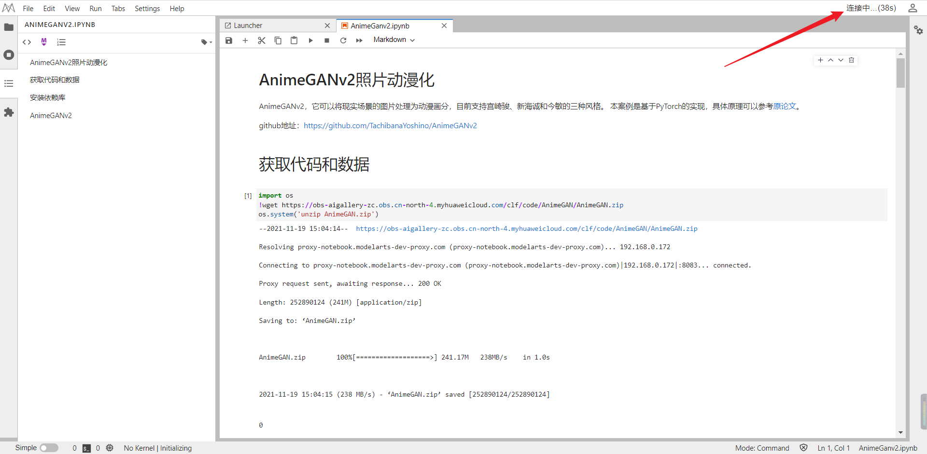
Task: Move the cell down
Action: [x=841, y=60]
